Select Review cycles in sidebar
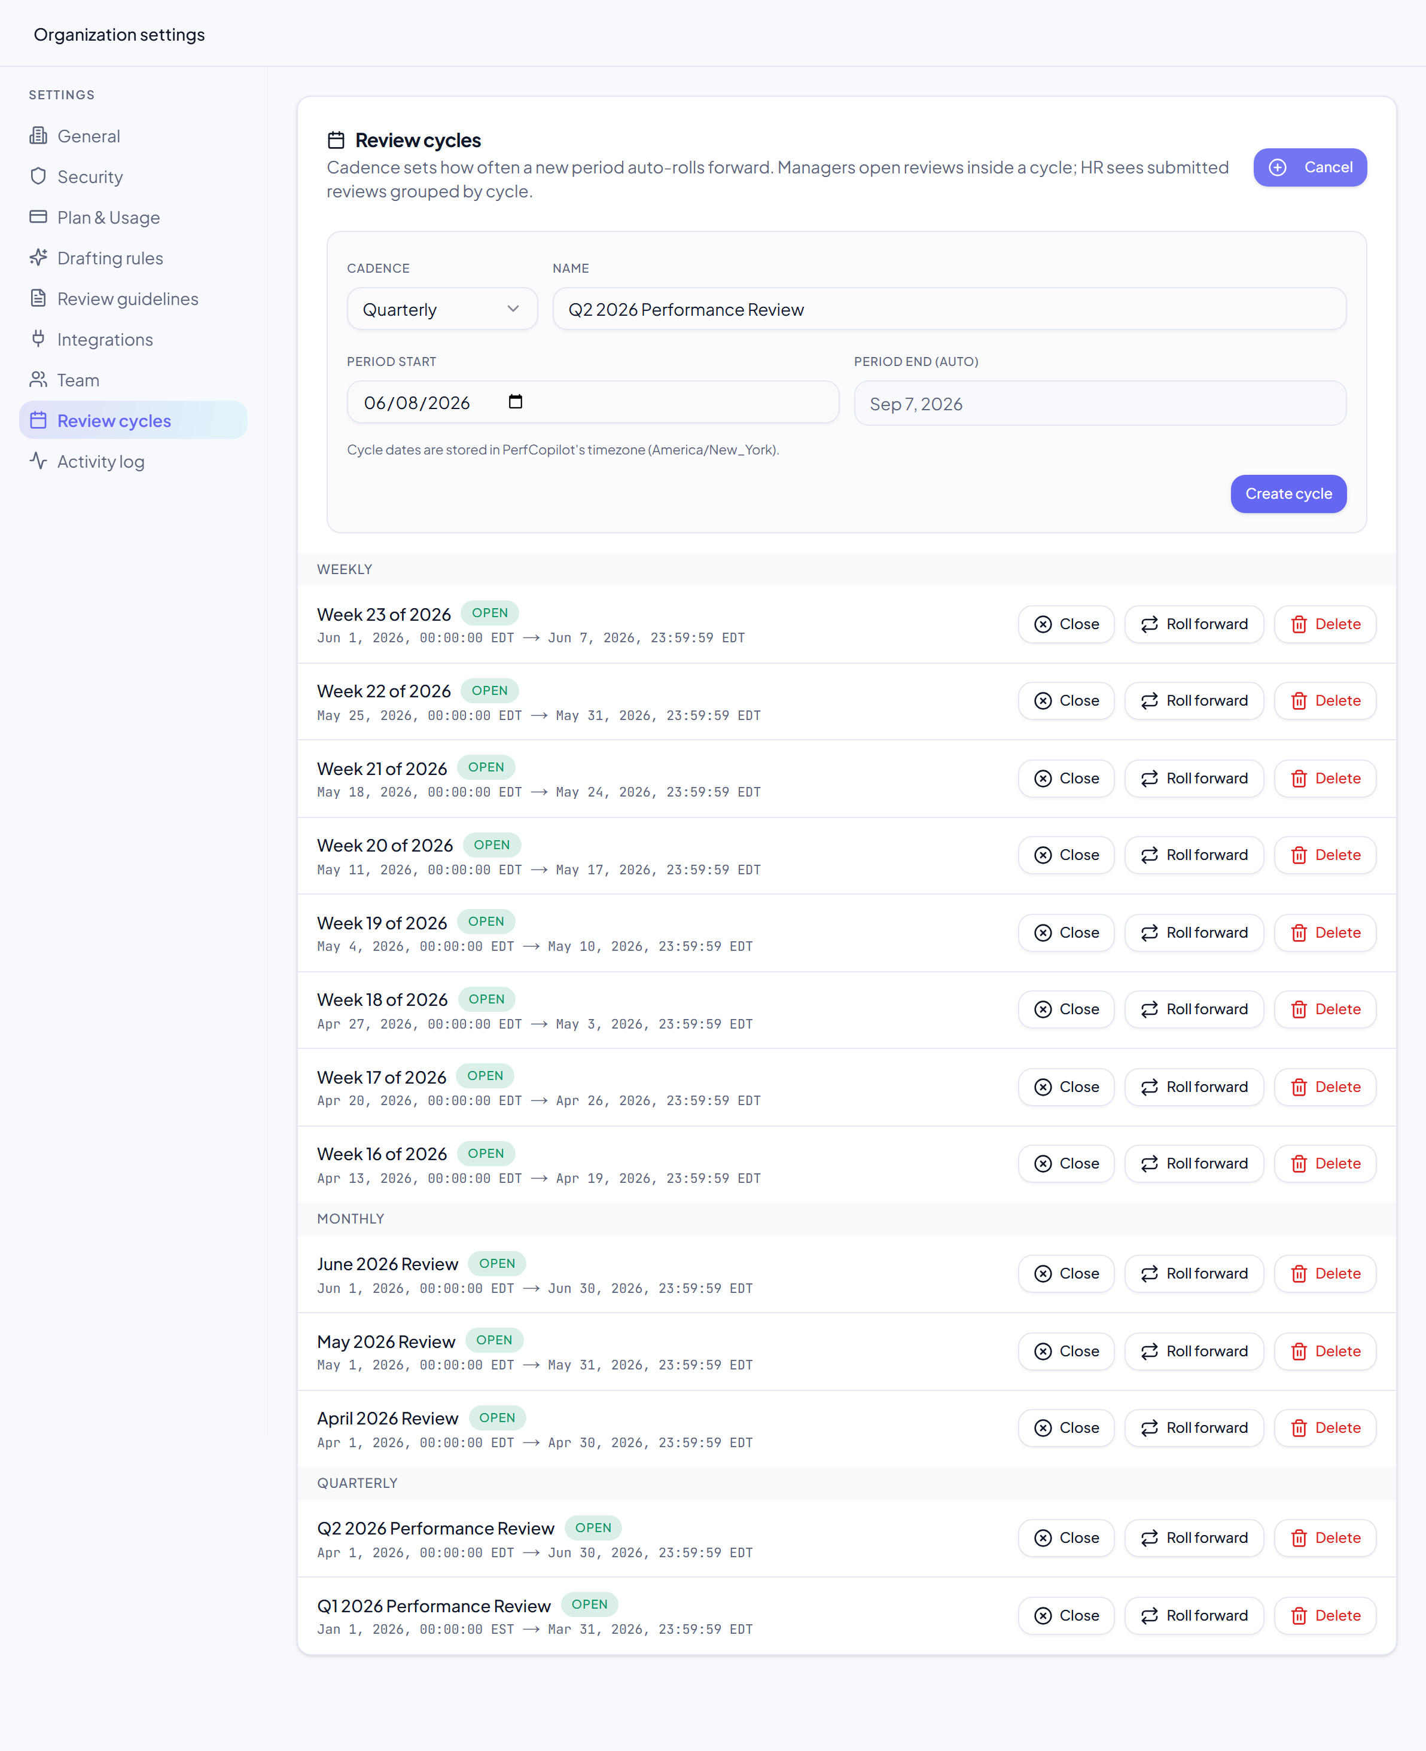 click(x=133, y=420)
